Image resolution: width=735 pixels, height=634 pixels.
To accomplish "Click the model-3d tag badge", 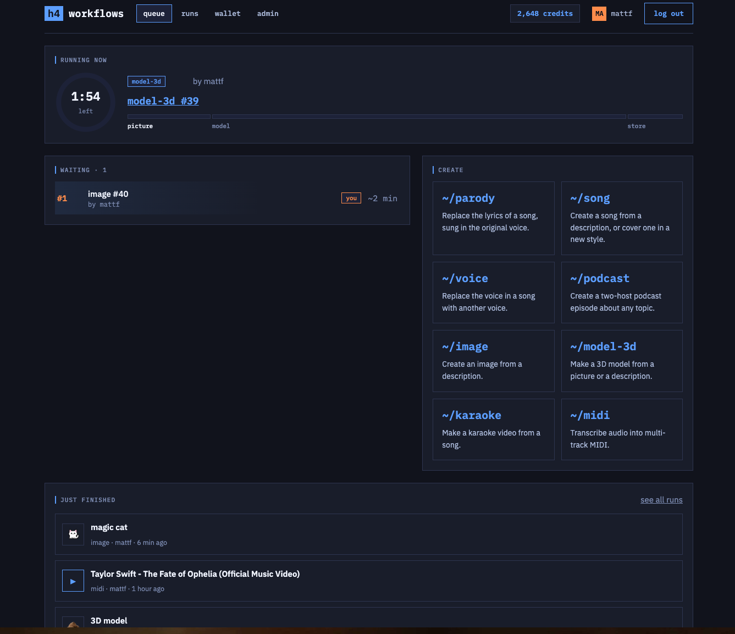I will tap(146, 81).
